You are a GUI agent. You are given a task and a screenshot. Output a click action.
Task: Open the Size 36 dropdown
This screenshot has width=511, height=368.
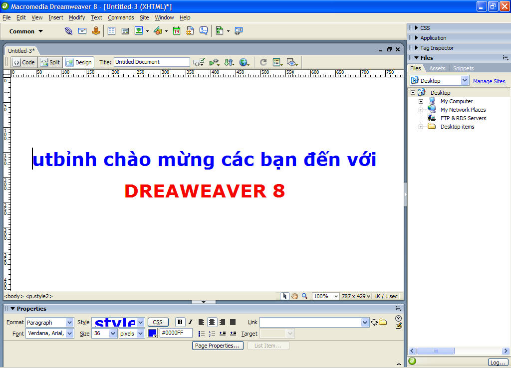113,334
